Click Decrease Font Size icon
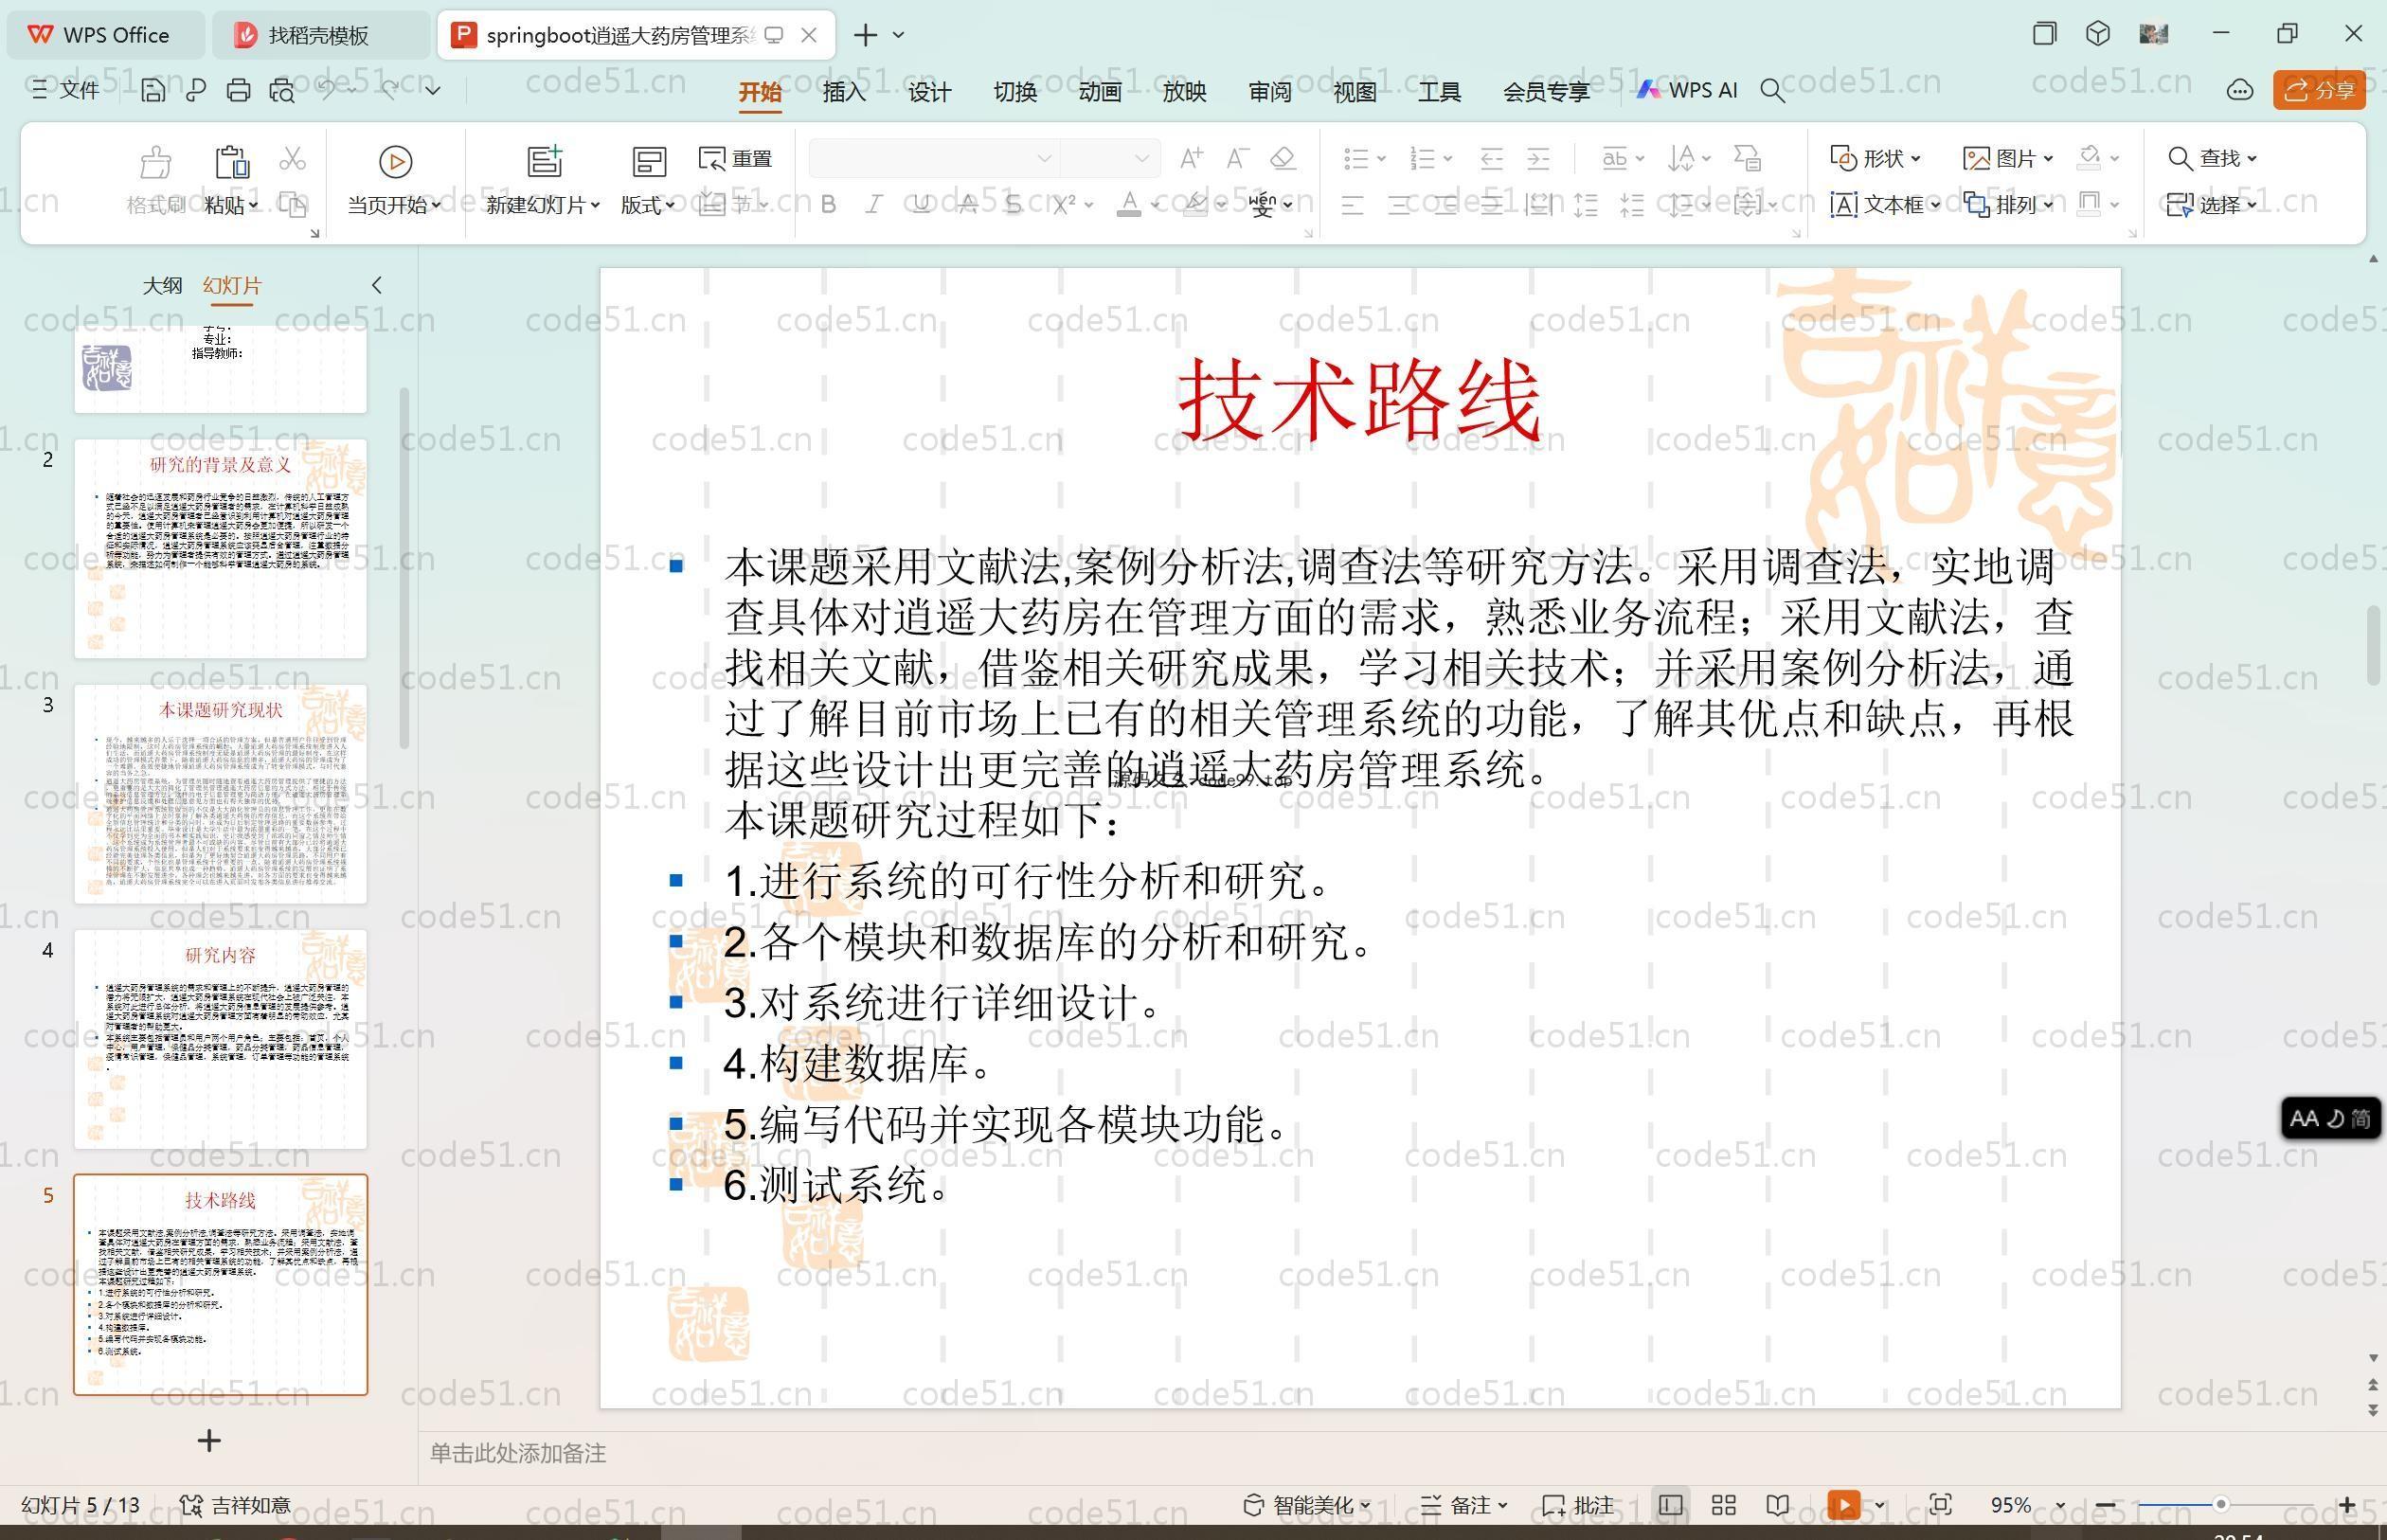Image resolution: width=2387 pixels, height=1540 pixels. [x=1237, y=158]
